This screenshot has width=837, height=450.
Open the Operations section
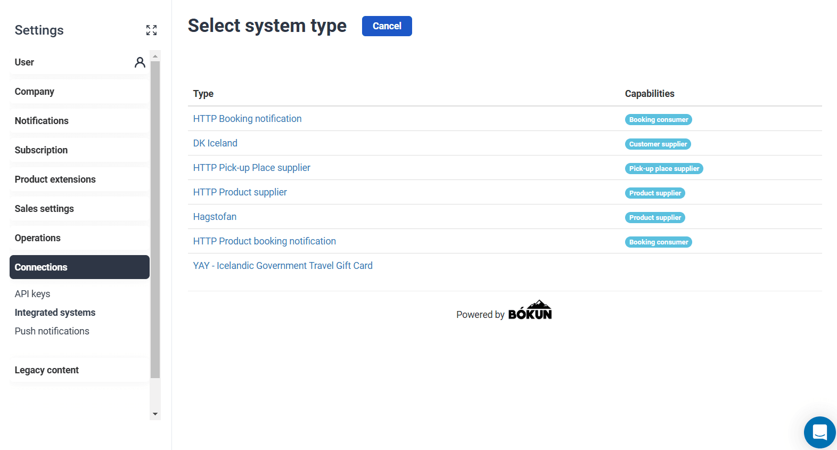pyautogui.click(x=79, y=238)
